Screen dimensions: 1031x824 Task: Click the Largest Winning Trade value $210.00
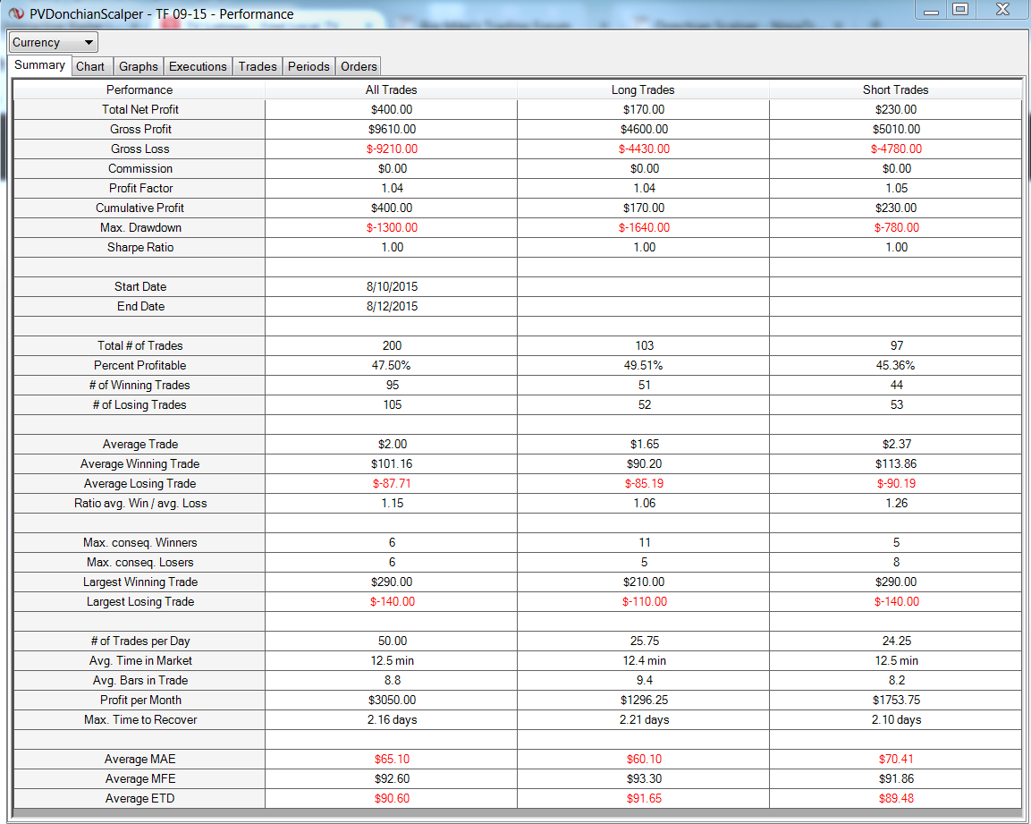(x=644, y=582)
